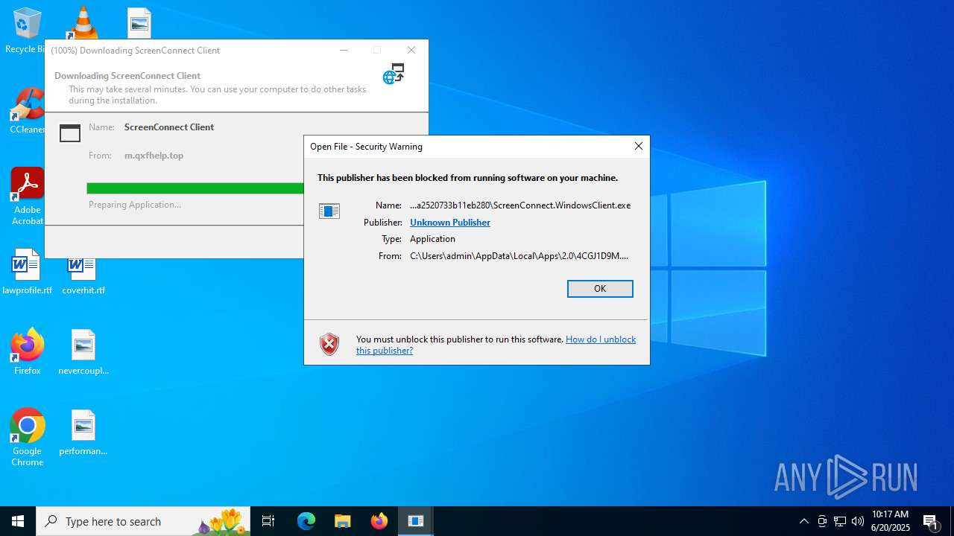
Task: Open the VLC media player desktop icon
Action: point(83,23)
